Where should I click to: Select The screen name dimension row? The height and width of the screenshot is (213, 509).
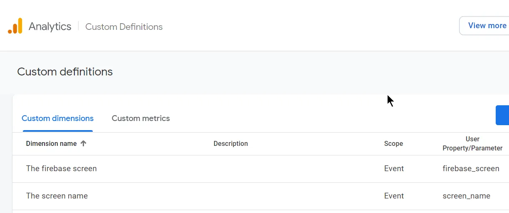pos(57,196)
